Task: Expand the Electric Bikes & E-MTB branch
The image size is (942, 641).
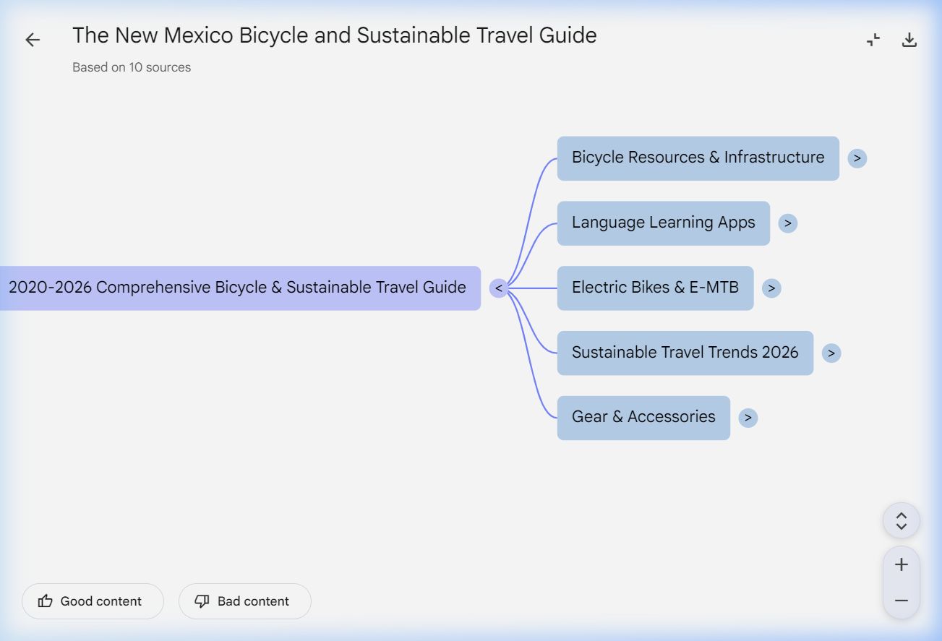Action: 771,288
